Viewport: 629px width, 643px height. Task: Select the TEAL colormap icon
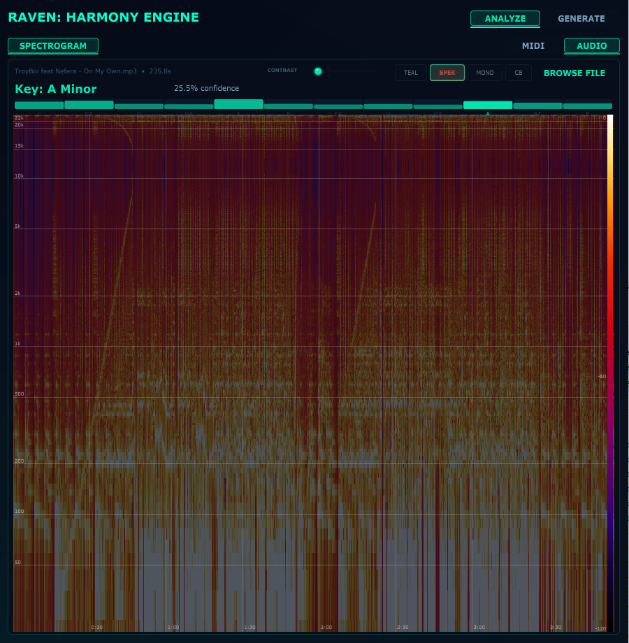pyautogui.click(x=410, y=72)
